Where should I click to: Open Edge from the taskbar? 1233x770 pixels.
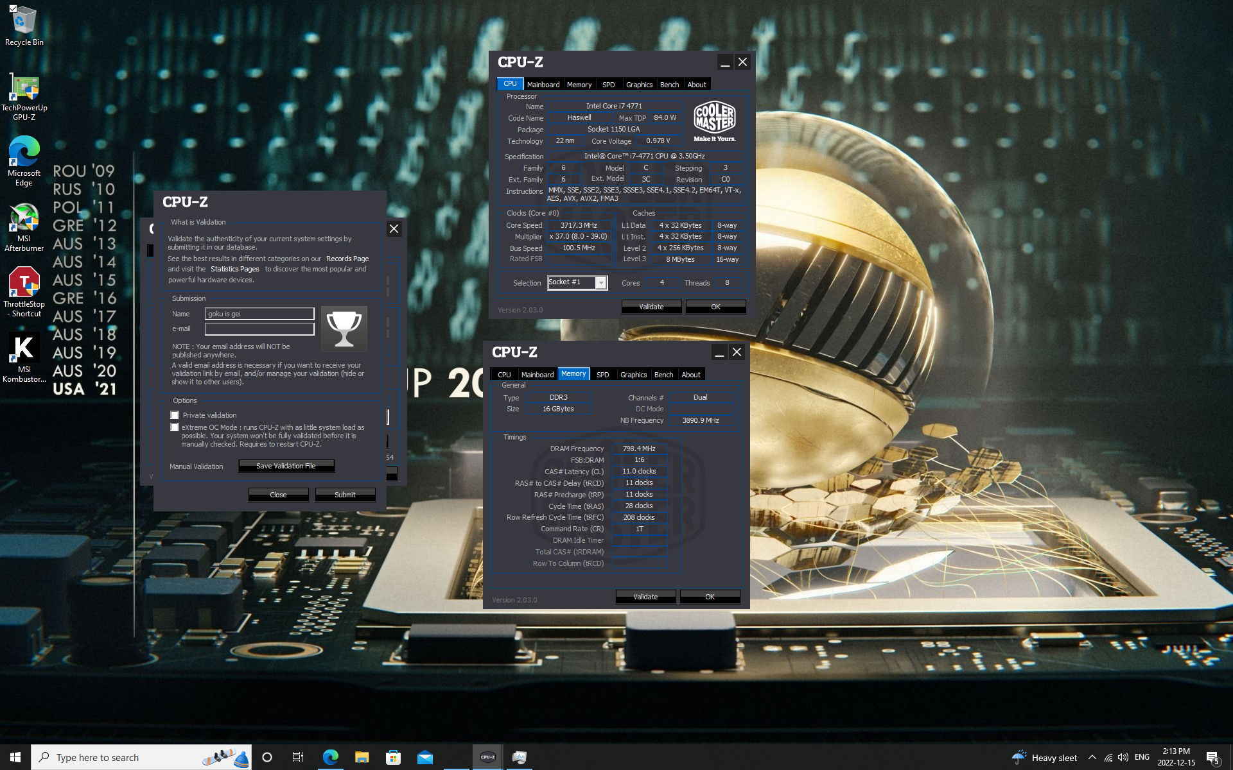[x=331, y=757]
